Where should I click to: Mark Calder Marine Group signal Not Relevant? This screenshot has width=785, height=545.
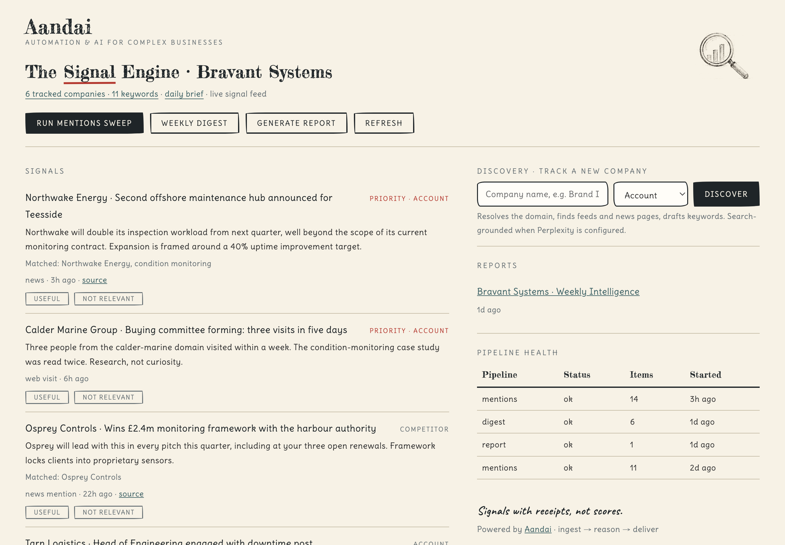pyautogui.click(x=109, y=397)
